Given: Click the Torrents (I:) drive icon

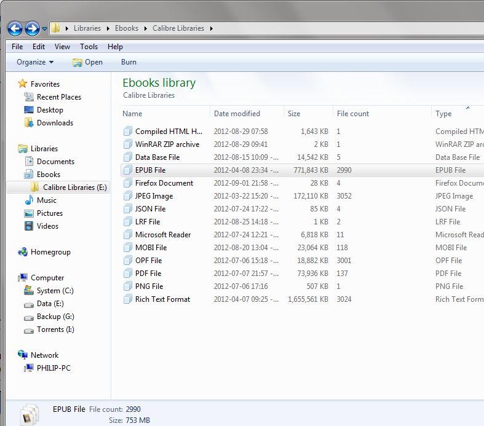Looking at the screenshot, I should (29, 331).
